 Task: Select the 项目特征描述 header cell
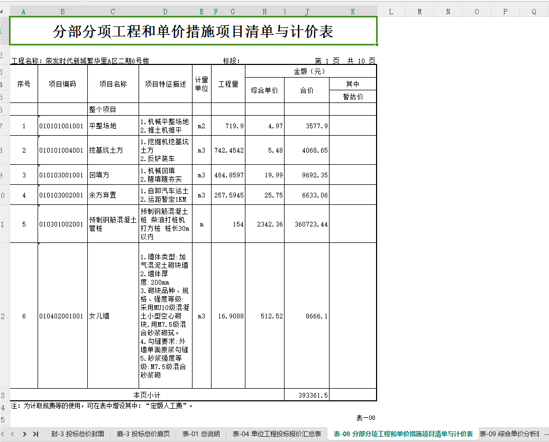point(166,84)
